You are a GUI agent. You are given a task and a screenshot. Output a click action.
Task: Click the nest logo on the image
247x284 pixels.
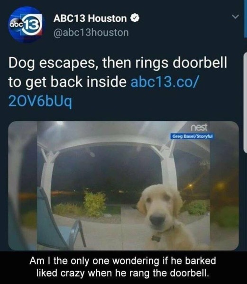199,127
